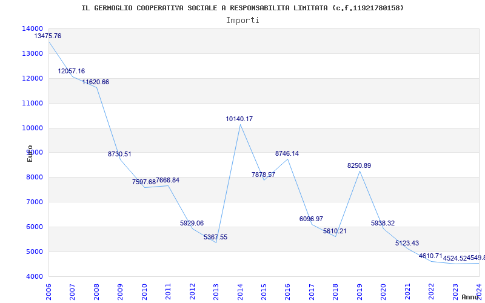Screen dimensions: 485x303
Task: Click the Anno x-axis title
Action: 471,297
